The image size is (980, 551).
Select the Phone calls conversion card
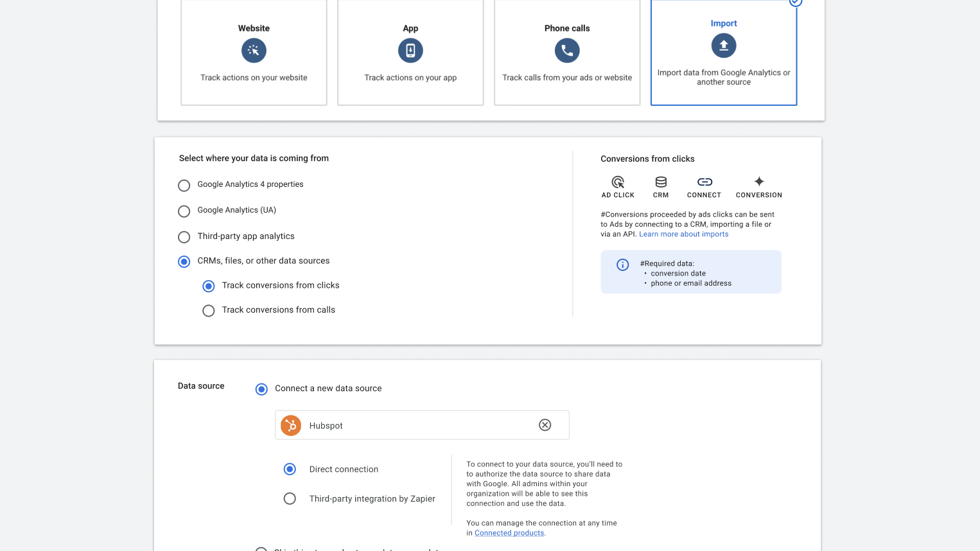coord(567,53)
